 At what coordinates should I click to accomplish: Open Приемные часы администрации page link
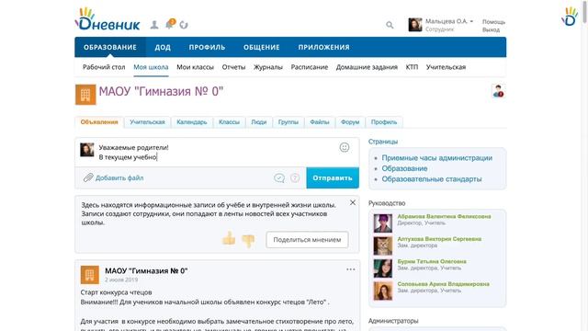tap(437, 158)
